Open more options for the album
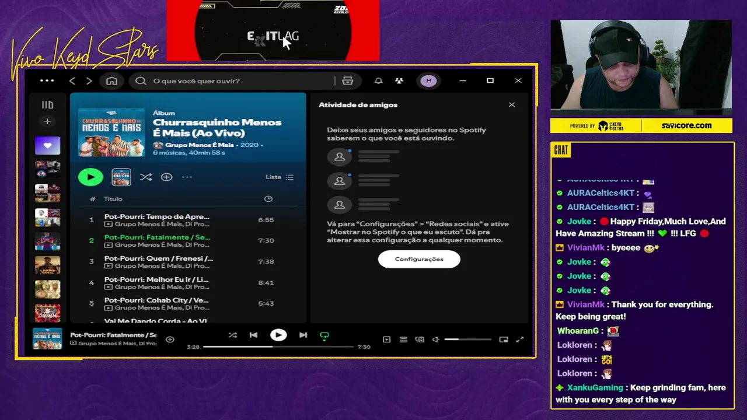This screenshot has height=420, width=747. [187, 177]
